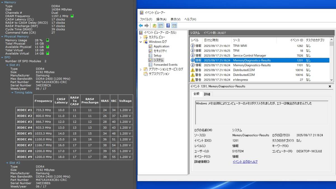This screenshot has width=336, height=189.
Task: Click the green indicator beside Available Virtual
Action: [x=47, y=53]
